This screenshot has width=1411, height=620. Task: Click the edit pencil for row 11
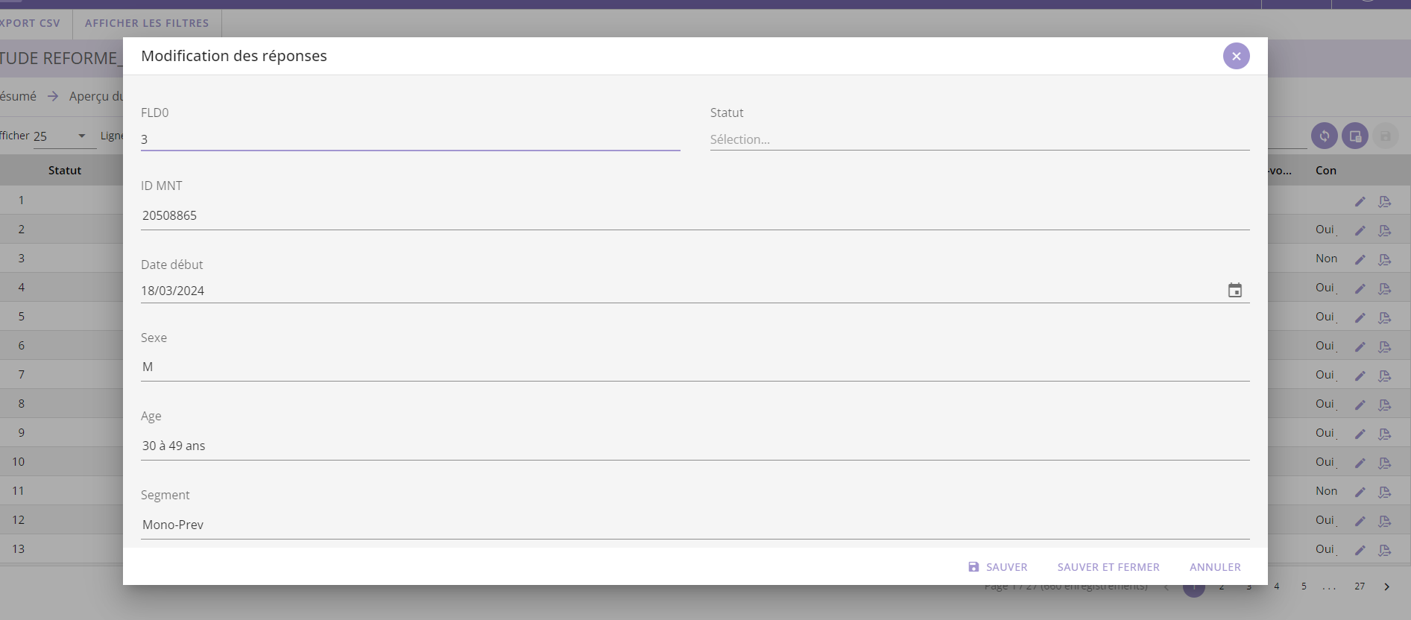click(1360, 492)
